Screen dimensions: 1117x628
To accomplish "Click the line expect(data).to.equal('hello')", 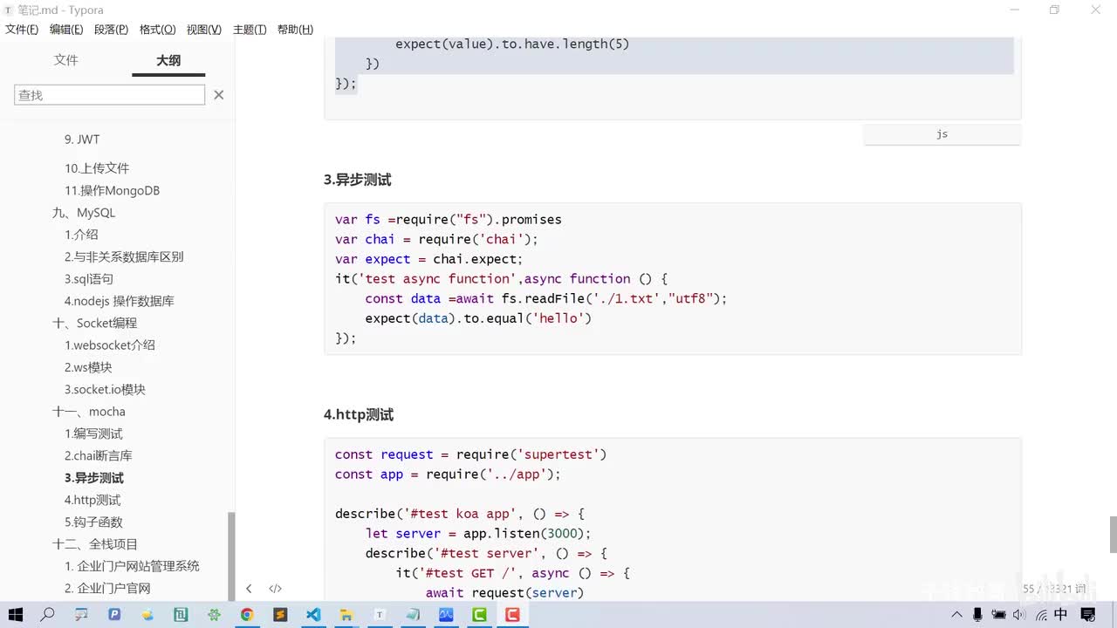I will [x=478, y=318].
